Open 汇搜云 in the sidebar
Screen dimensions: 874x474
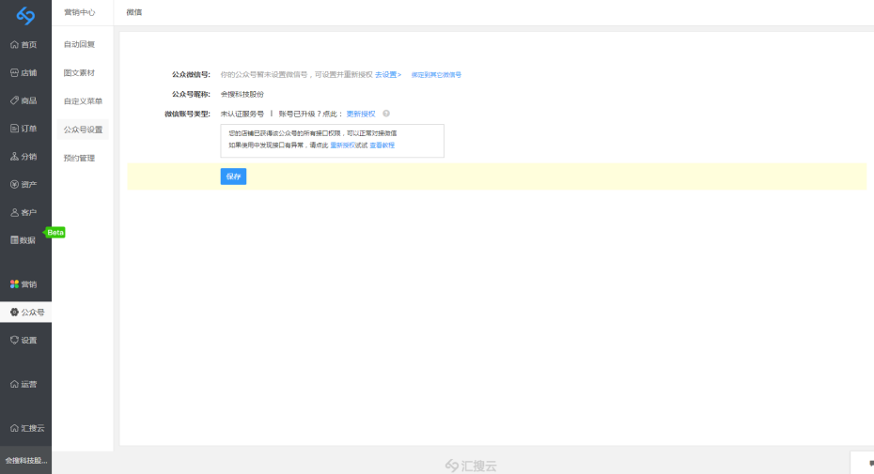click(x=25, y=428)
